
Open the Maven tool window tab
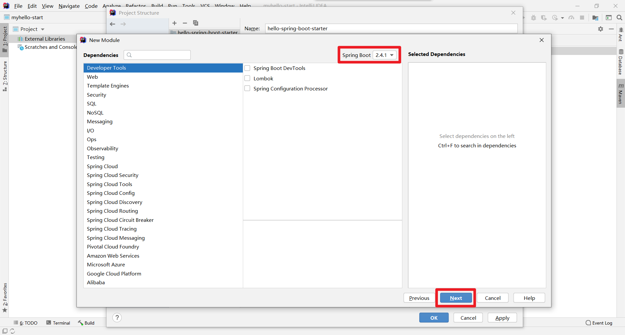click(x=621, y=94)
